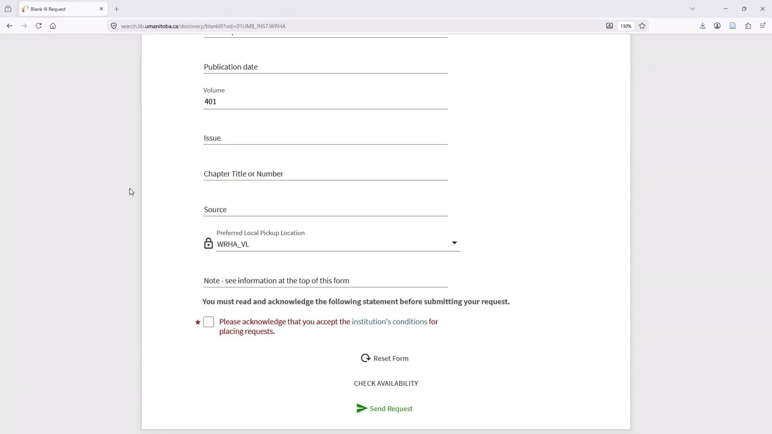772x434 pixels.
Task: Focus the Publication date field
Action: [326, 67]
